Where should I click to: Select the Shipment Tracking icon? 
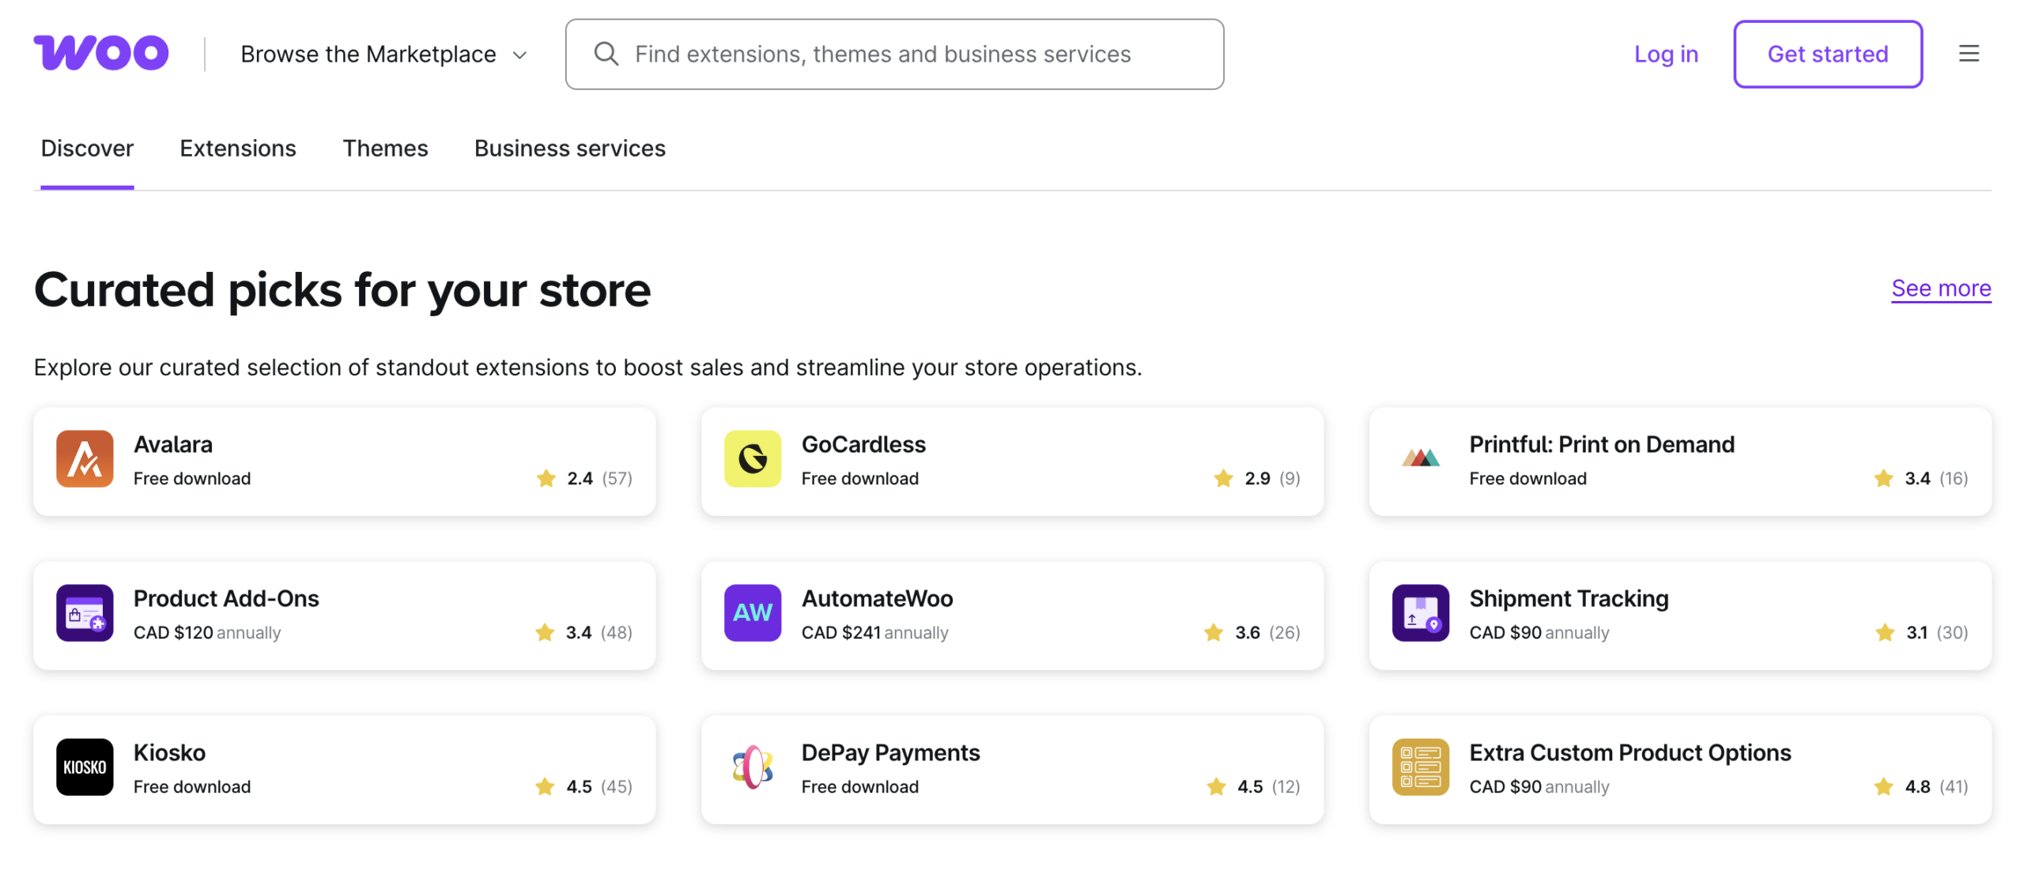click(1420, 613)
